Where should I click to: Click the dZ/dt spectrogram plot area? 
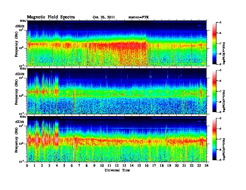[x=117, y=139]
